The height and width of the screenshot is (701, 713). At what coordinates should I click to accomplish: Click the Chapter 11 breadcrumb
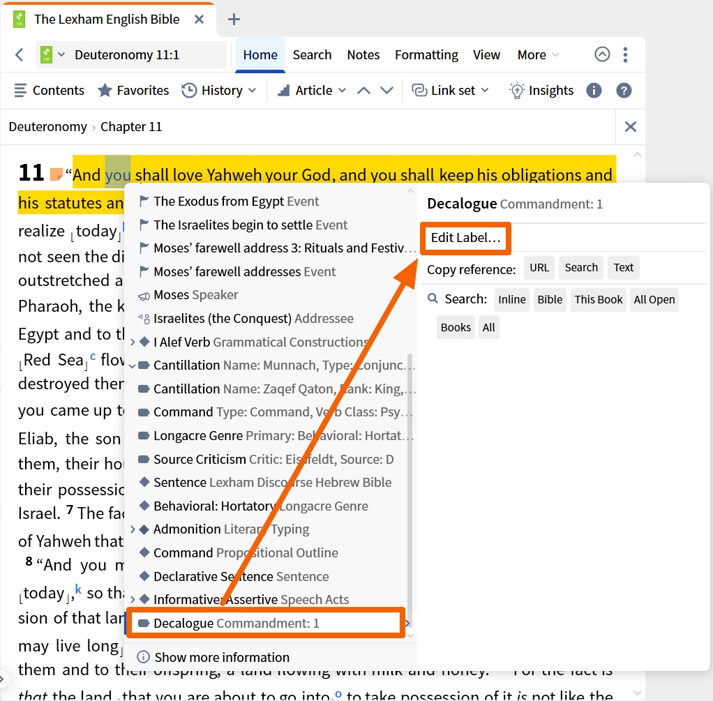coord(131,127)
